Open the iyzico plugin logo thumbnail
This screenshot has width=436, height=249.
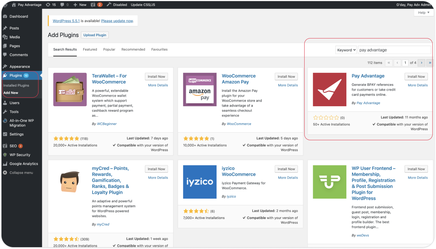(199, 182)
